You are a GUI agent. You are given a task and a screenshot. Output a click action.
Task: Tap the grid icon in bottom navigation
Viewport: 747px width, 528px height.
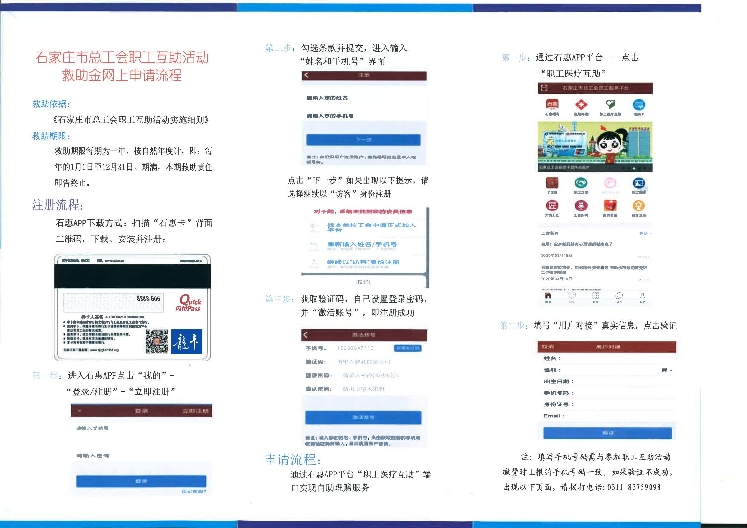(x=596, y=295)
